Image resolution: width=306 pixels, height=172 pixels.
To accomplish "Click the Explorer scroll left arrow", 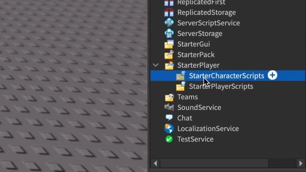I will tap(155, 163).
